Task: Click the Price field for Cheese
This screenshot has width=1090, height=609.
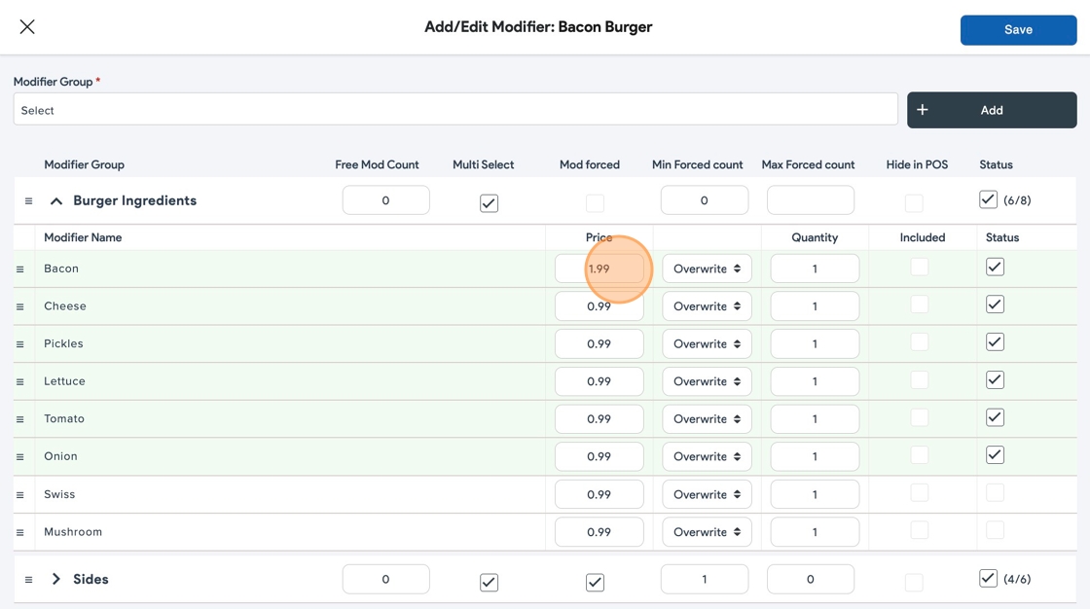Action: coord(599,306)
